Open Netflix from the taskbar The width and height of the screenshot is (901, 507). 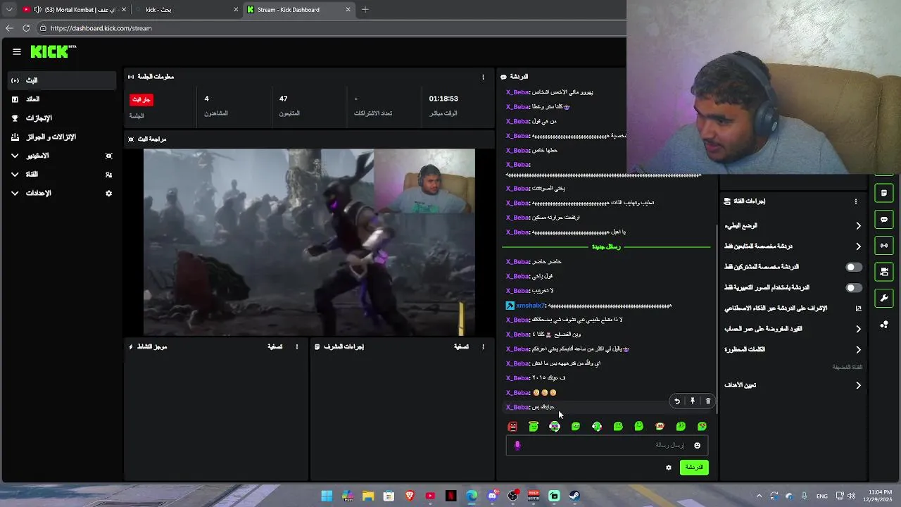[450, 496]
